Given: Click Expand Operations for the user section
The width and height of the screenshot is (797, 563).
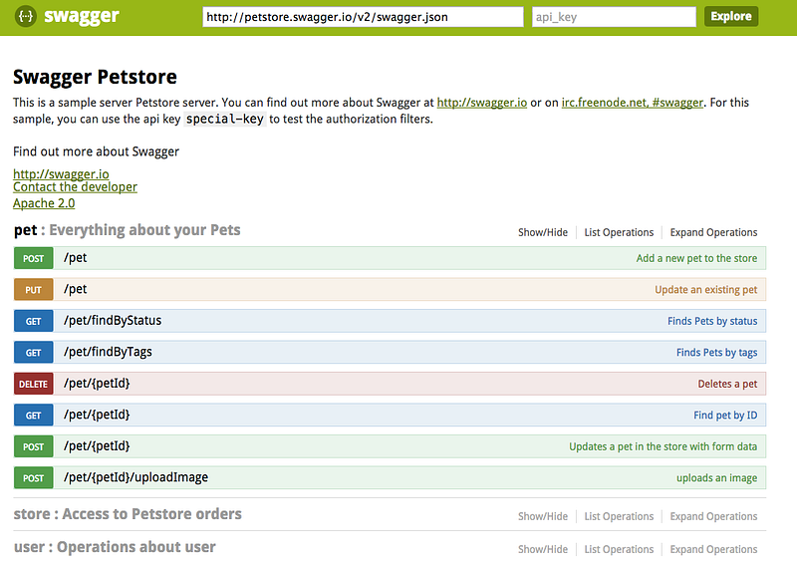Looking at the screenshot, I should [x=713, y=549].
